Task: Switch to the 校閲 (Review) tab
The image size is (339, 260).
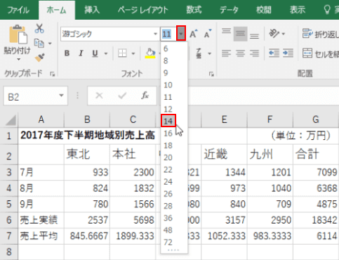Action: [x=264, y=10]
